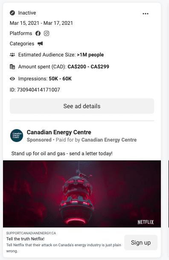
Task: Click the Canadian Energy Centre avatar
Action: pos(17,136)
